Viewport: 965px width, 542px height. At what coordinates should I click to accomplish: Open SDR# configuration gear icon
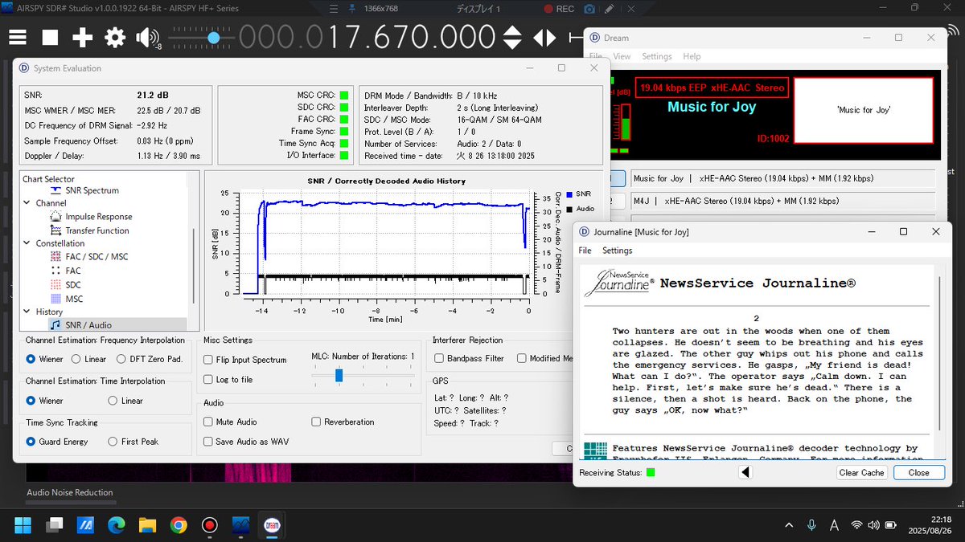pyautogui.click(x=115, y=37)
